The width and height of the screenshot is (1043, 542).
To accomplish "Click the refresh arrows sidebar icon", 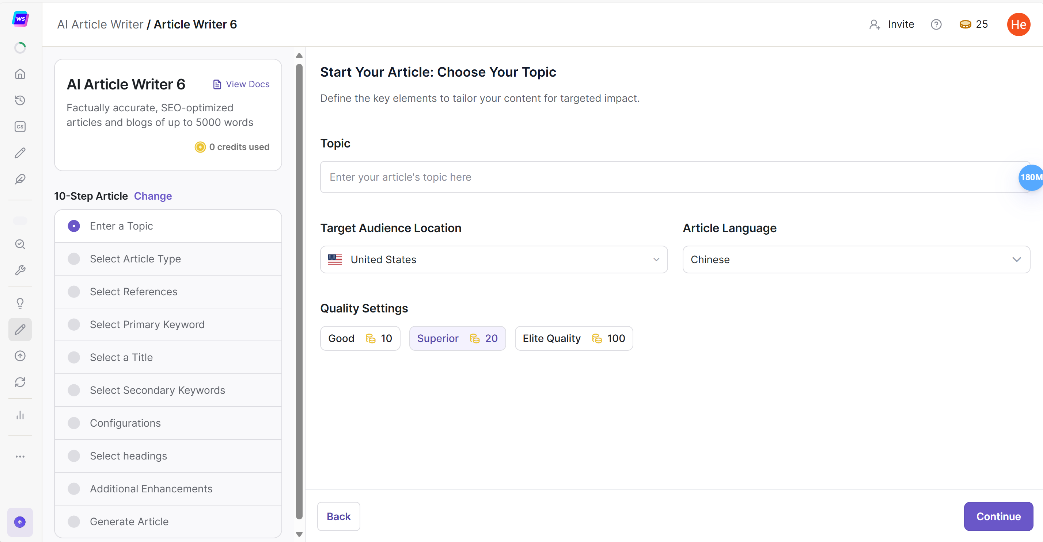I will point(20,382).
